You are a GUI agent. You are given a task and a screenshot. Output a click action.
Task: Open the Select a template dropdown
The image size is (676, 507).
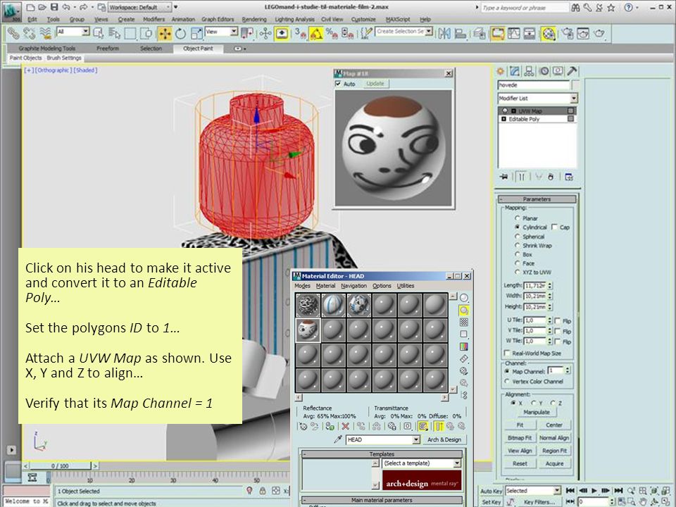pyautogui.click(x=422, y=463)
